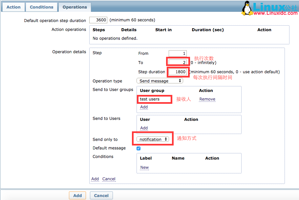Click the bottom Cancel button
Image resolution: width=299 pixels, height=200 pixels.
tap(101, 195)
